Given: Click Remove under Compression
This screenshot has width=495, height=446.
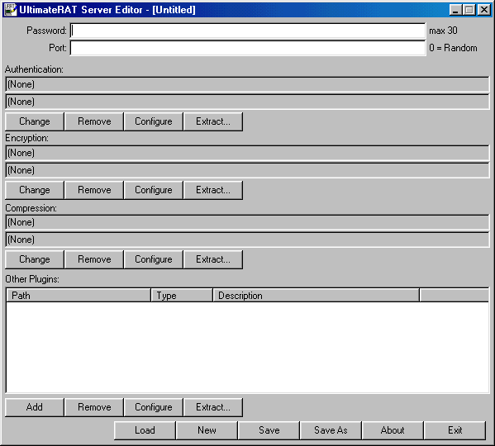Looking at the screenshot, I should click(94, 259).
